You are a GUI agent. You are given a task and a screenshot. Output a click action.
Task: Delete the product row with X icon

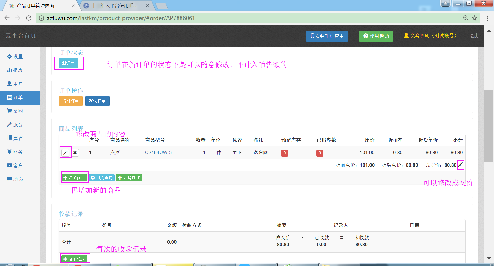click(x=75, y=153)
